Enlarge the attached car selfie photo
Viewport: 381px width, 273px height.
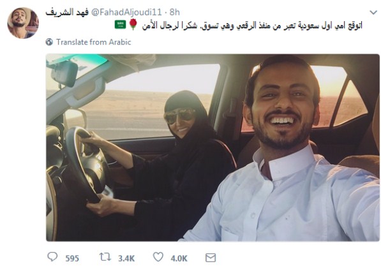coord(213,148)
